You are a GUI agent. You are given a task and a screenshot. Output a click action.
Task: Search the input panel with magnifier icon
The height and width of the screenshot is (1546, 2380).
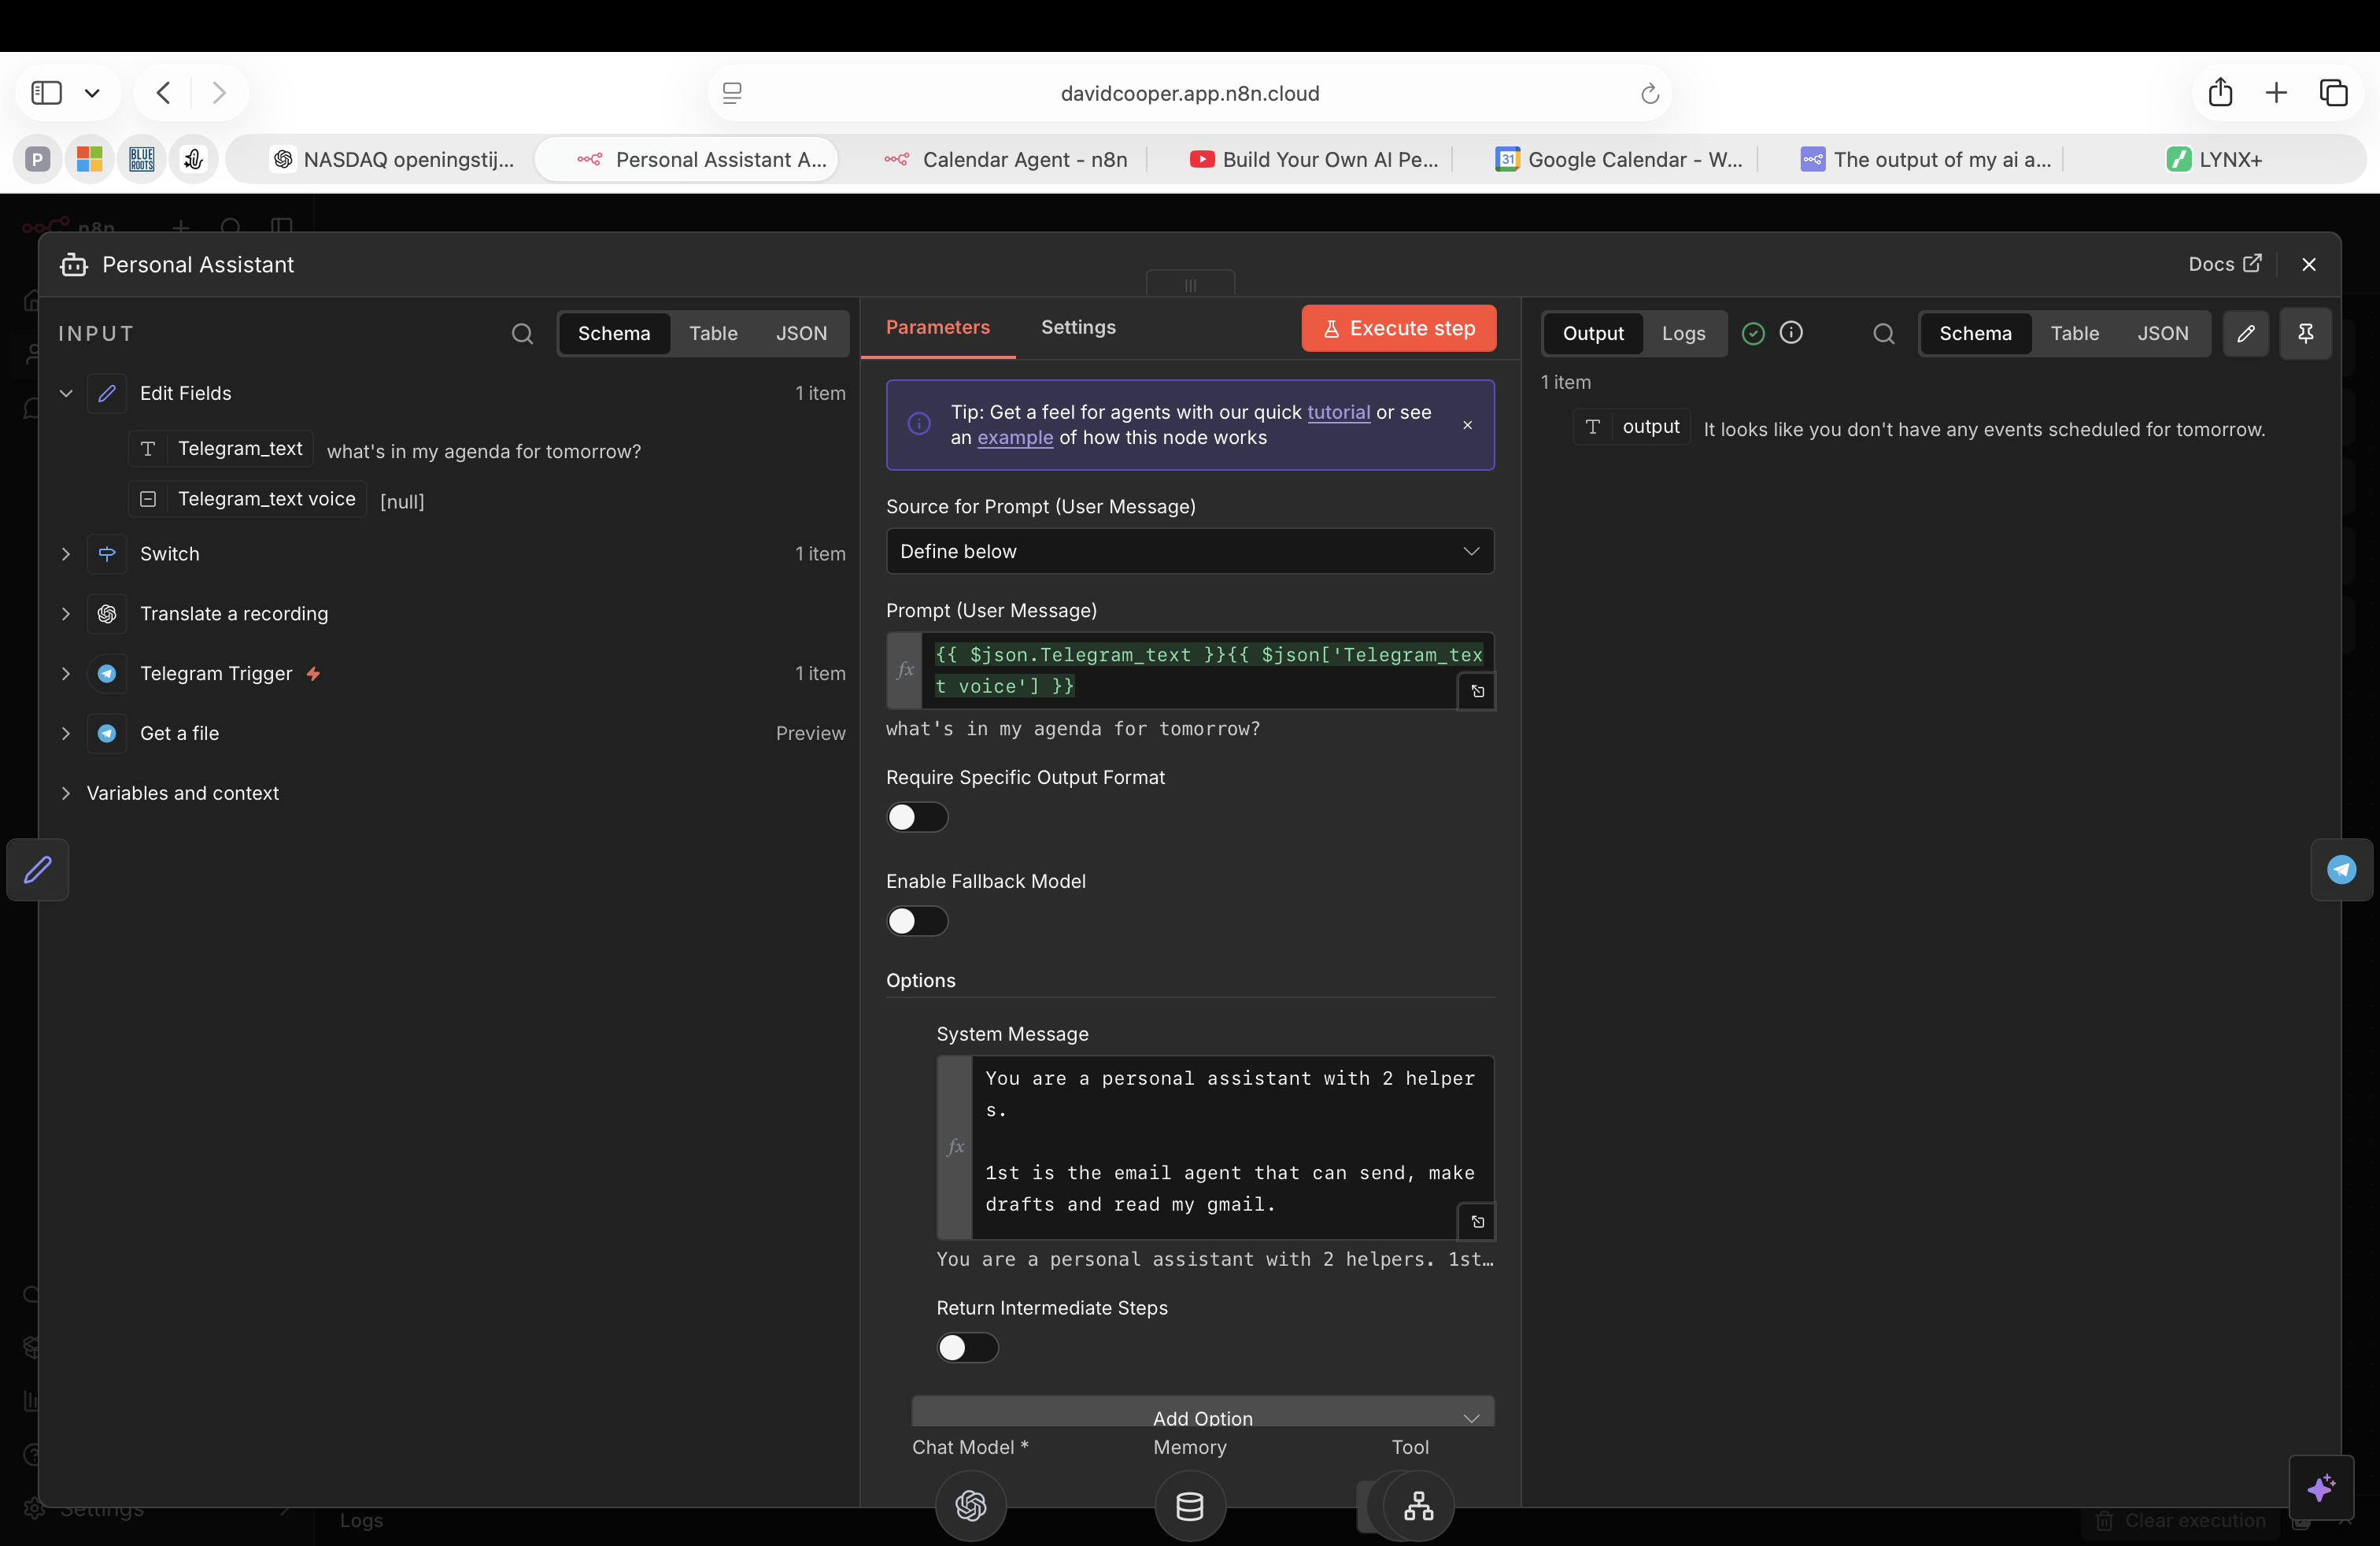[522, 333]
